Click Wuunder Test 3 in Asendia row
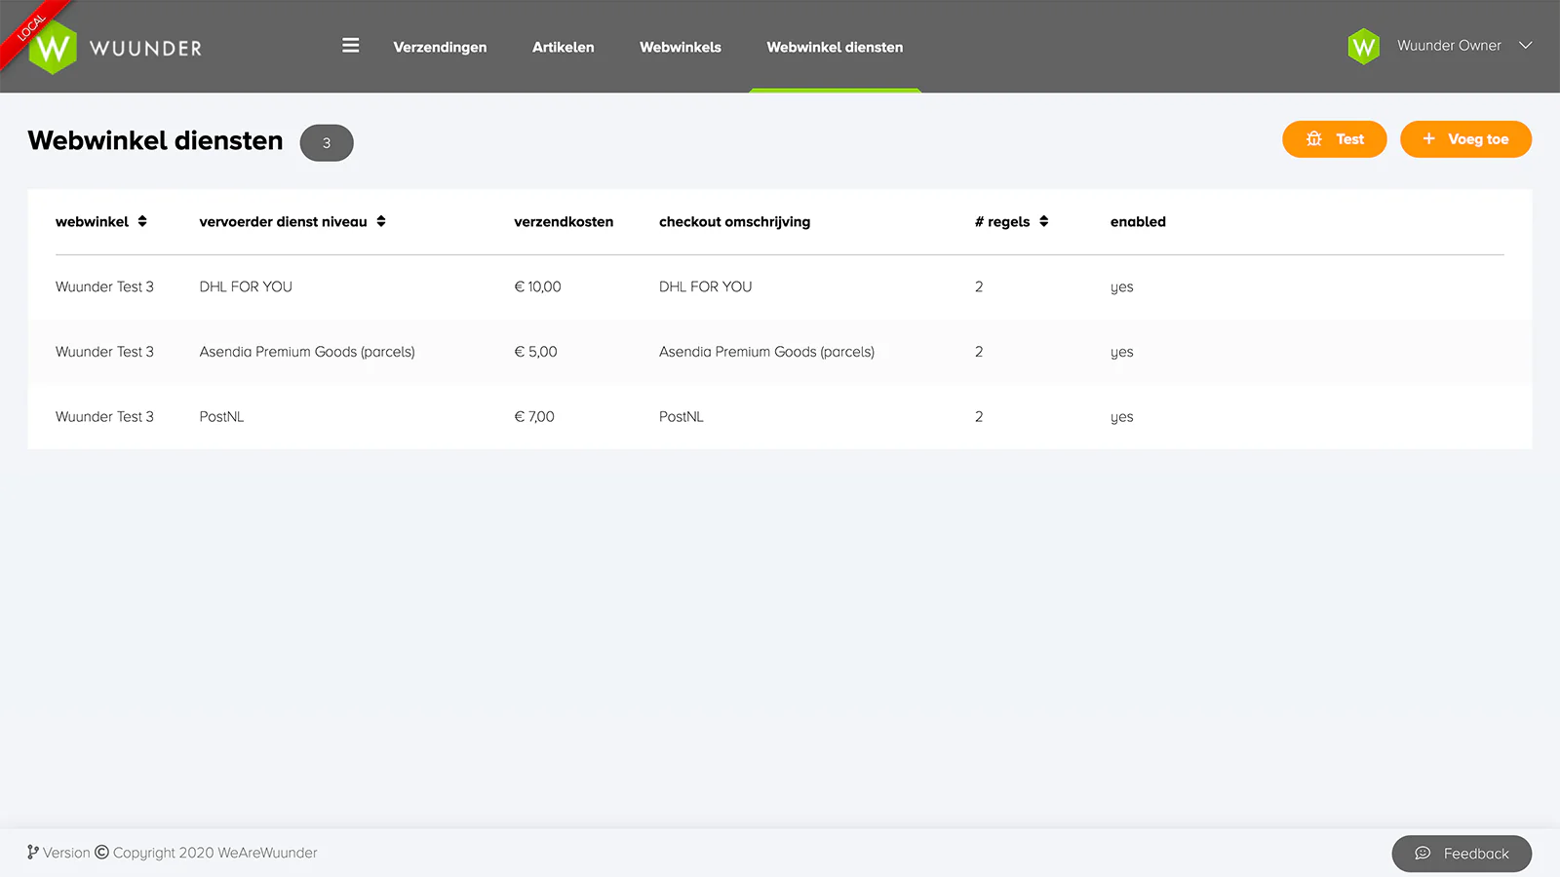1560x877 pixels. pyautogui.click(x=104, y=352)
